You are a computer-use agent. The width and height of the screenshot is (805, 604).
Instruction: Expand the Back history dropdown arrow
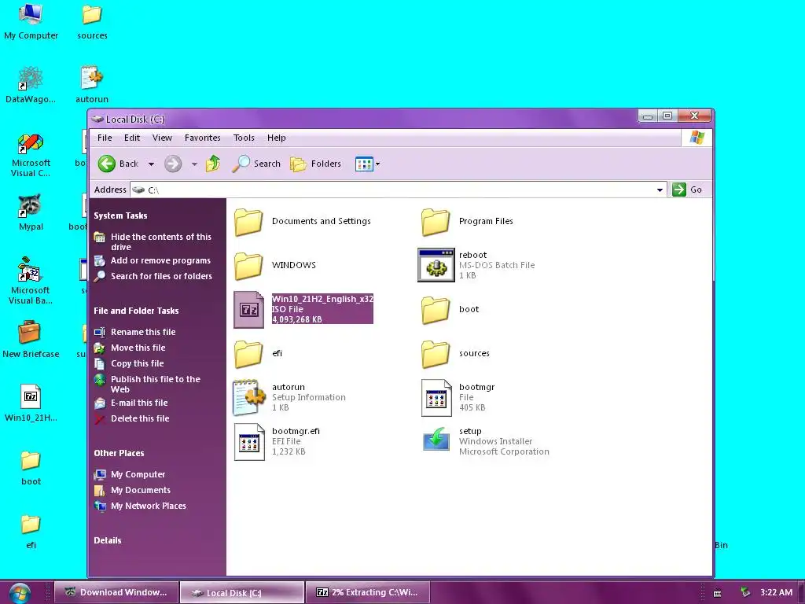click(151, 164)
